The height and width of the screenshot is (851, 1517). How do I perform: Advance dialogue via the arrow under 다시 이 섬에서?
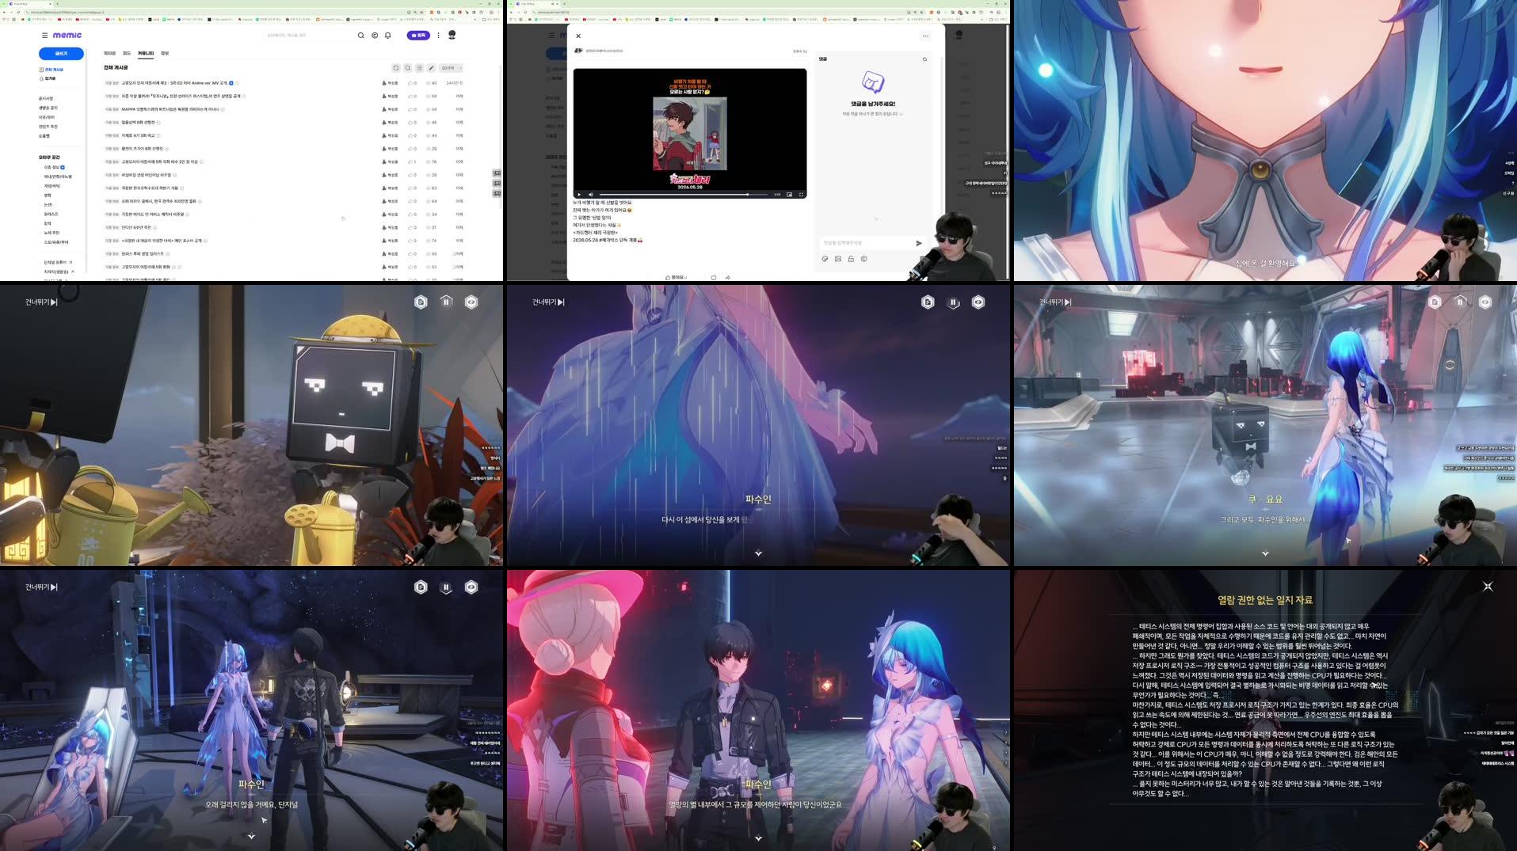(x=758, y=553)
